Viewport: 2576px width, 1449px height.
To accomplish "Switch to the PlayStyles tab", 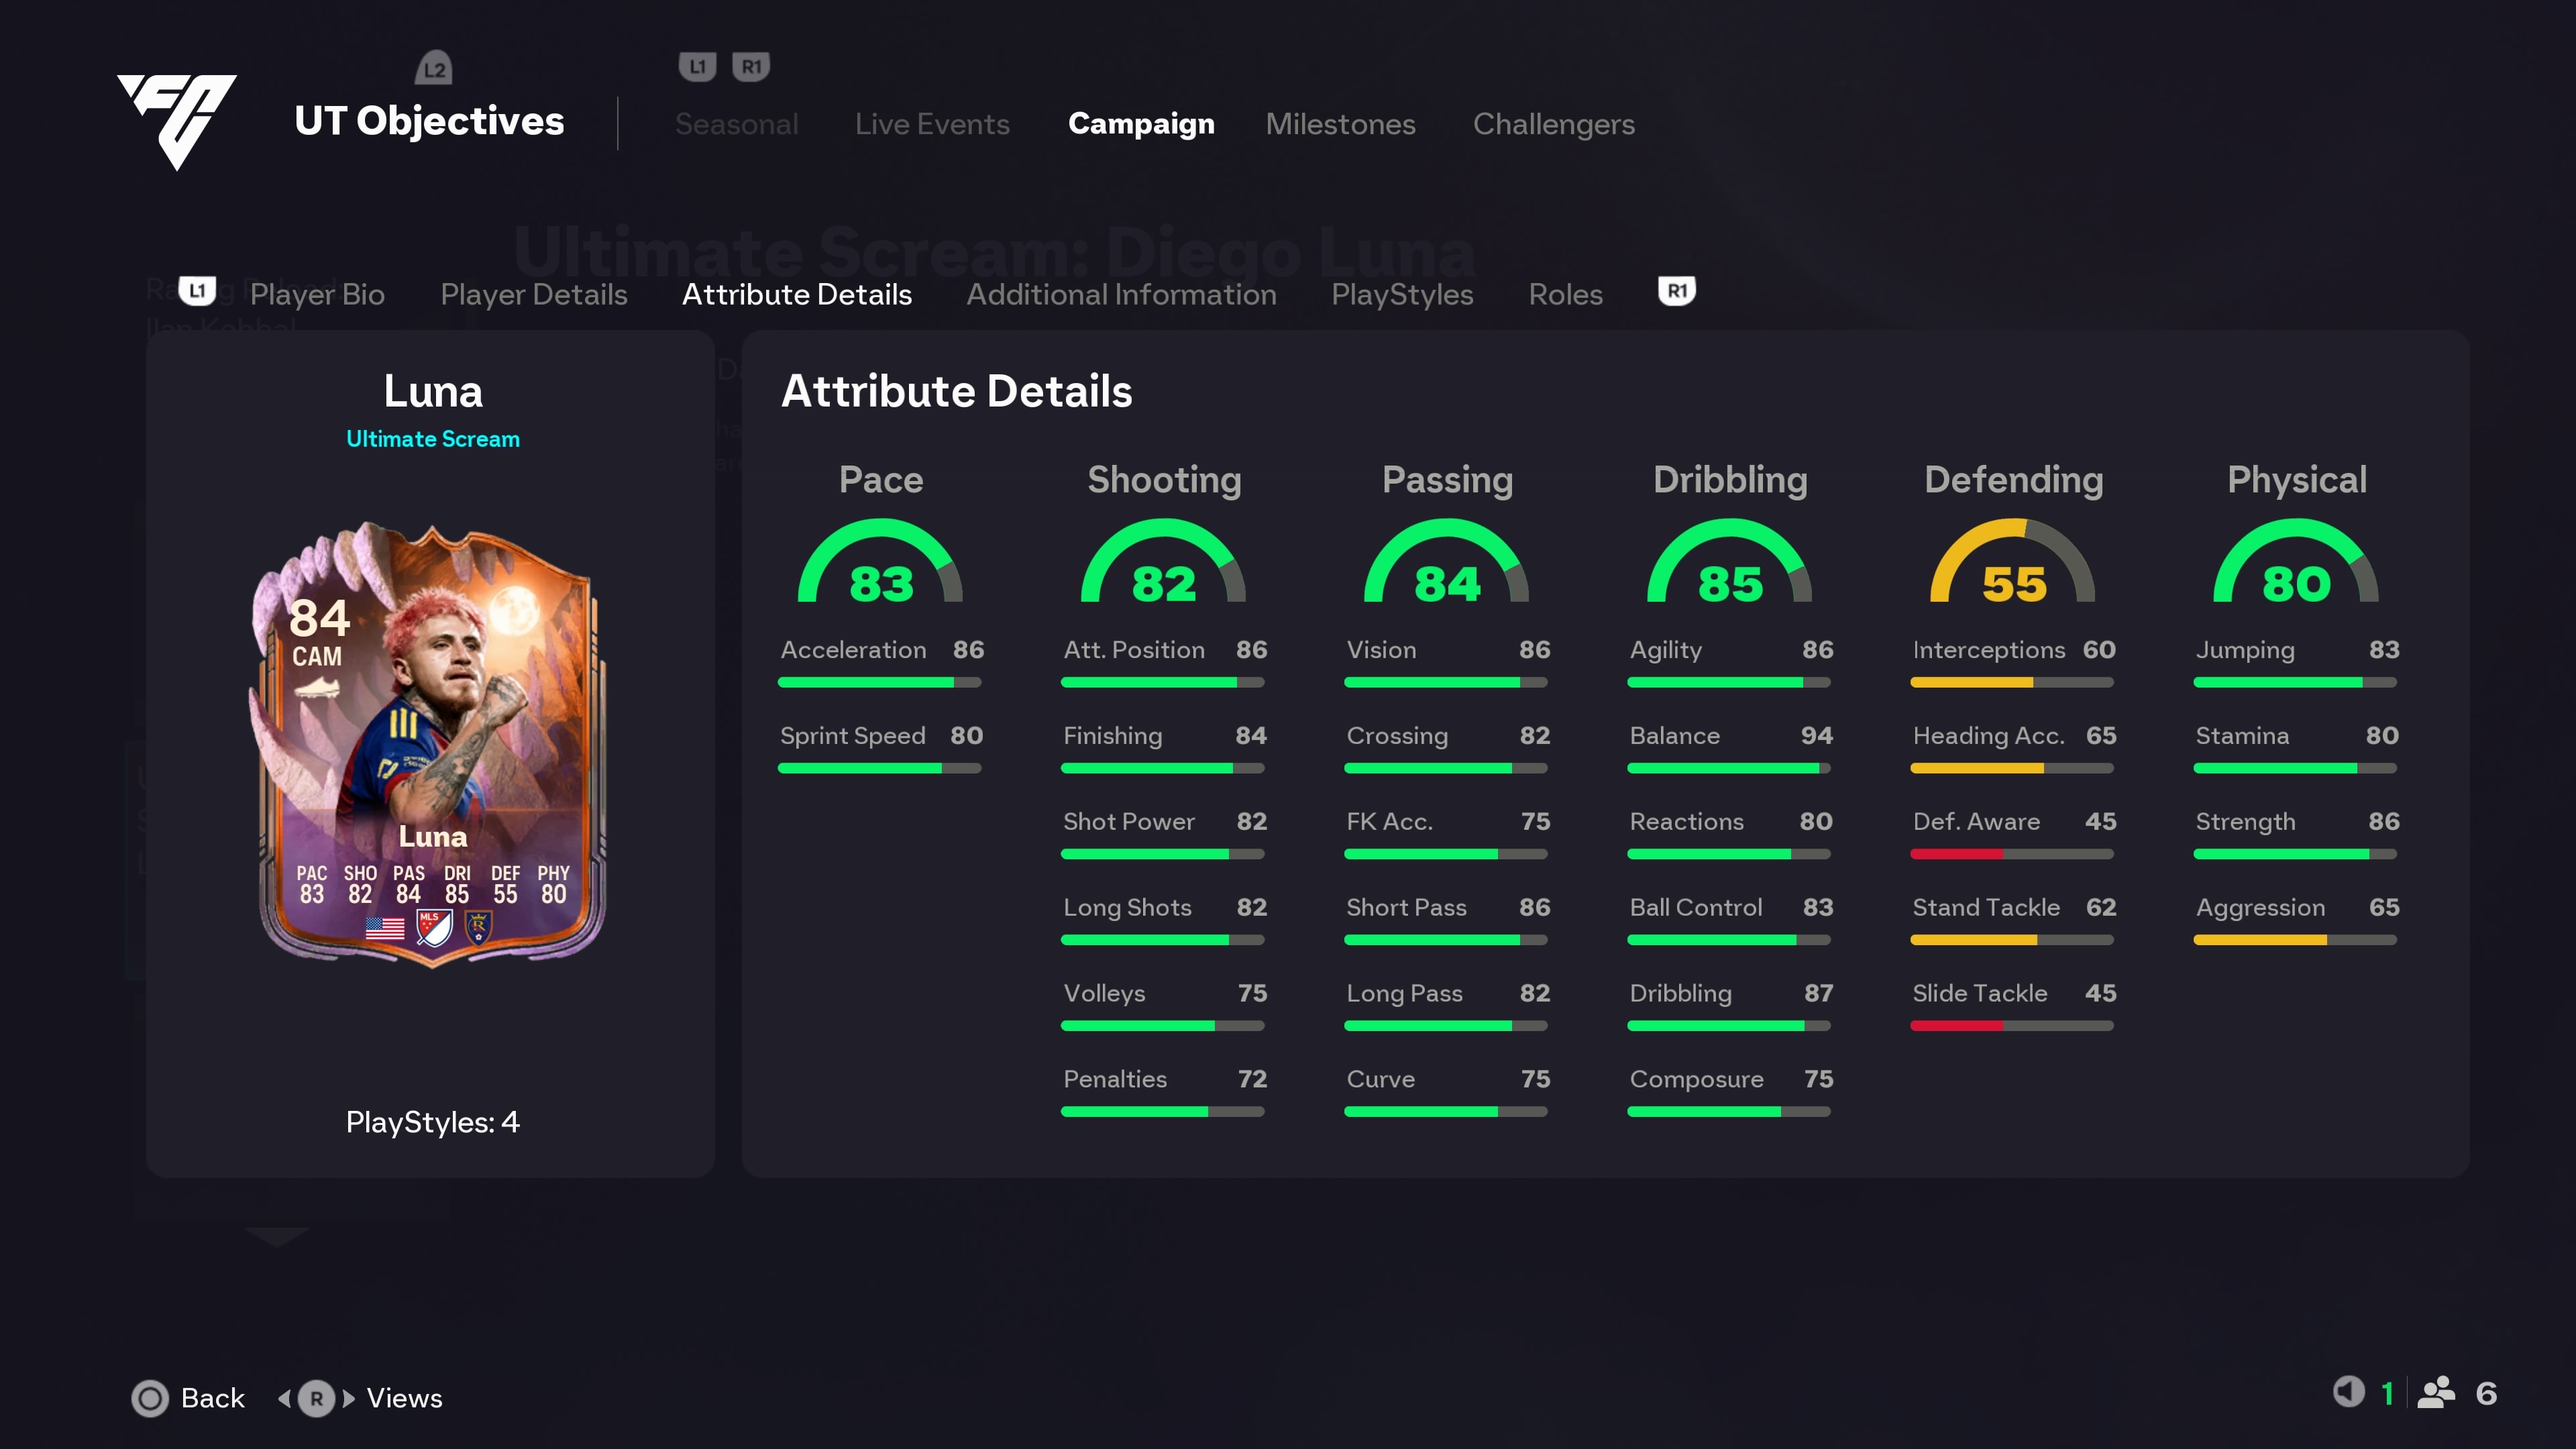I will click(1402, 295).
